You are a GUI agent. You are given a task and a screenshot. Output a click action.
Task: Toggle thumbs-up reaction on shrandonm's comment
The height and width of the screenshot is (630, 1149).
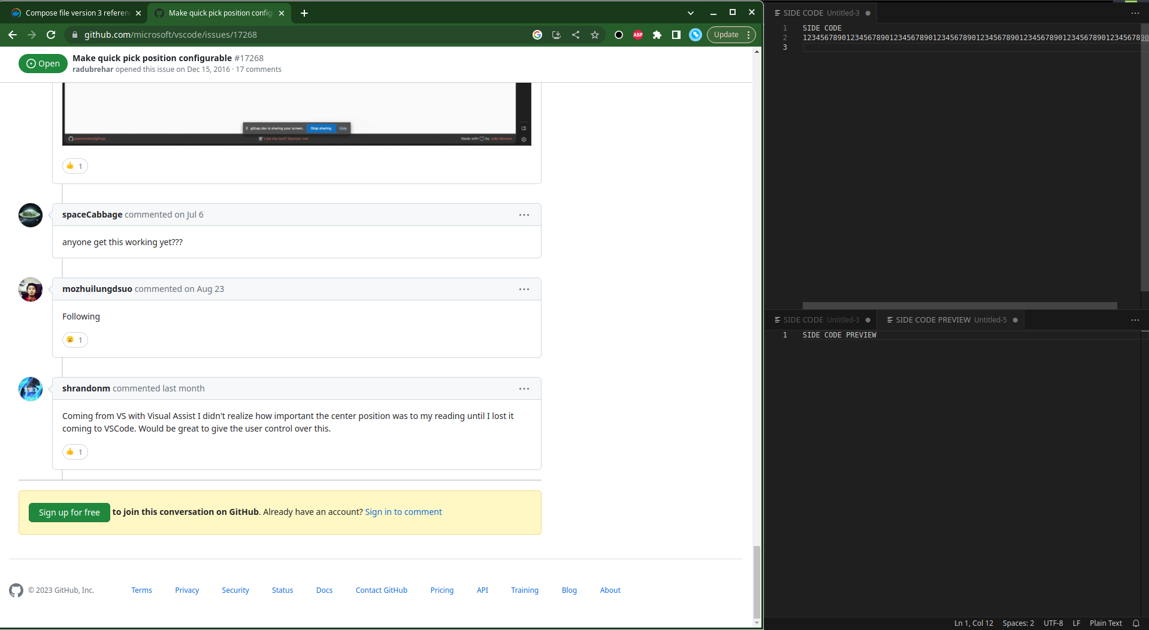coord(75,451)
